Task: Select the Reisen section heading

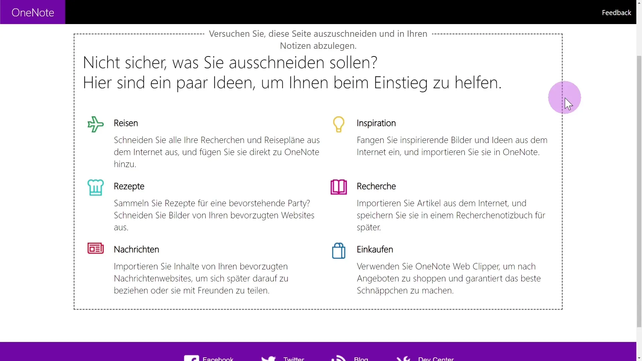Action: click(126, 123)
